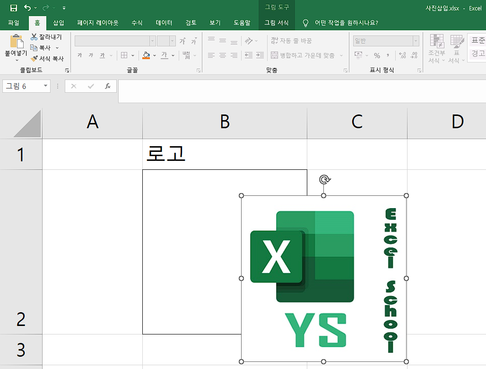Open the 클립보드 dialog launcher
Screen dimensions: 486x369
tap(67, 70)
